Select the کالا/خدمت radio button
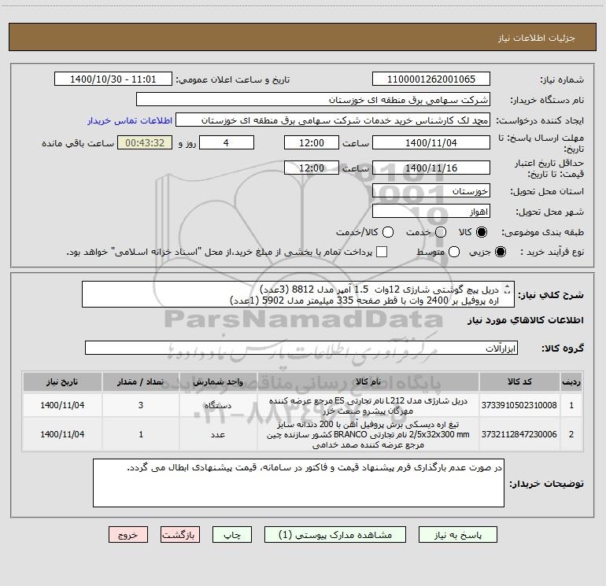The width and height of the screenshot is (606, 586). [x=388, y=232]
